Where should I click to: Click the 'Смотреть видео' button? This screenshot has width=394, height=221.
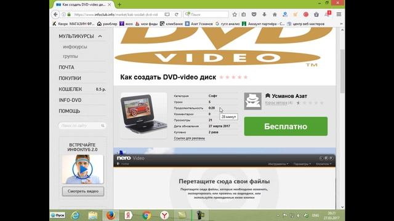click(83, 191)
